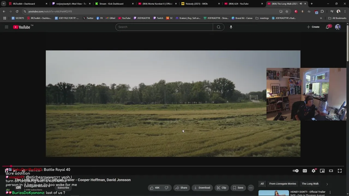Open media controls icon in toolbar
Screen dimensions: 349x196
pyautogui.click(x=332, y=11)
